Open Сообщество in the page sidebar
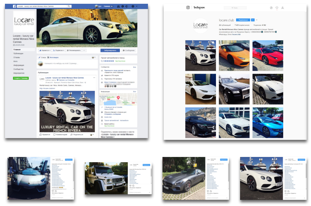 click(x=18, y=69)
